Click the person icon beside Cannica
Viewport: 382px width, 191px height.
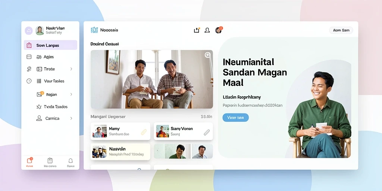pos(39,118)
